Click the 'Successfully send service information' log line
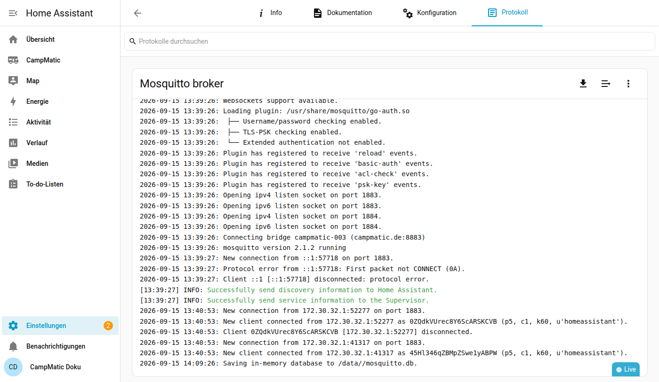659x382 pixels. (284, 300)
